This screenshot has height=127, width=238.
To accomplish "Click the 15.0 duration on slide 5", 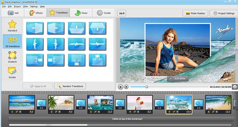I will click(x=188, y=112).
